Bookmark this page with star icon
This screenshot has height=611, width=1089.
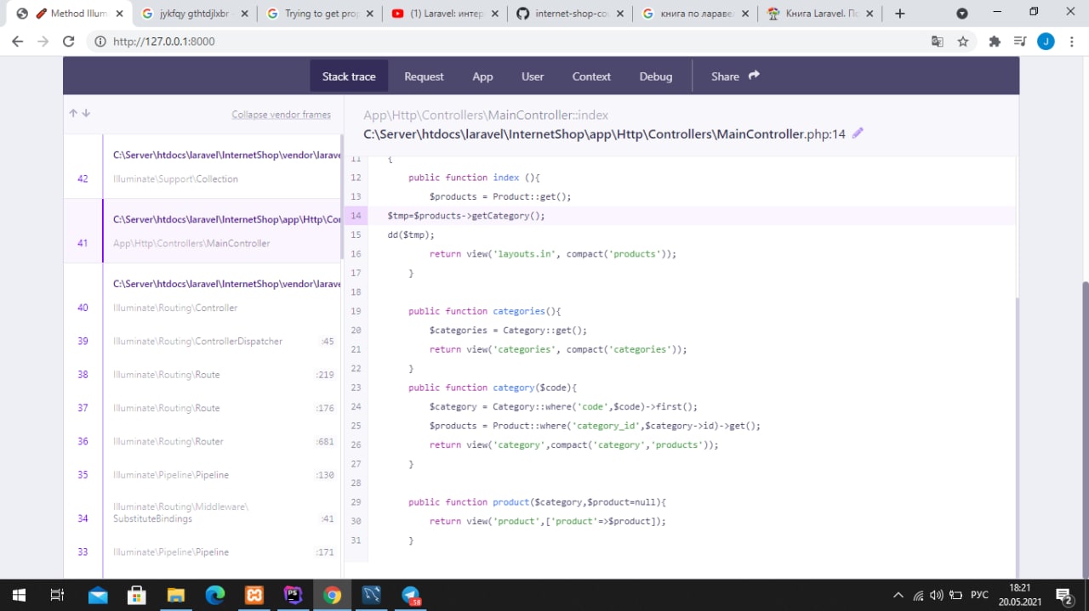(963, 41)
